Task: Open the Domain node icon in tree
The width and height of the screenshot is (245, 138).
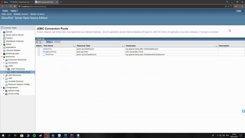Action: click(x=4, y=32)
